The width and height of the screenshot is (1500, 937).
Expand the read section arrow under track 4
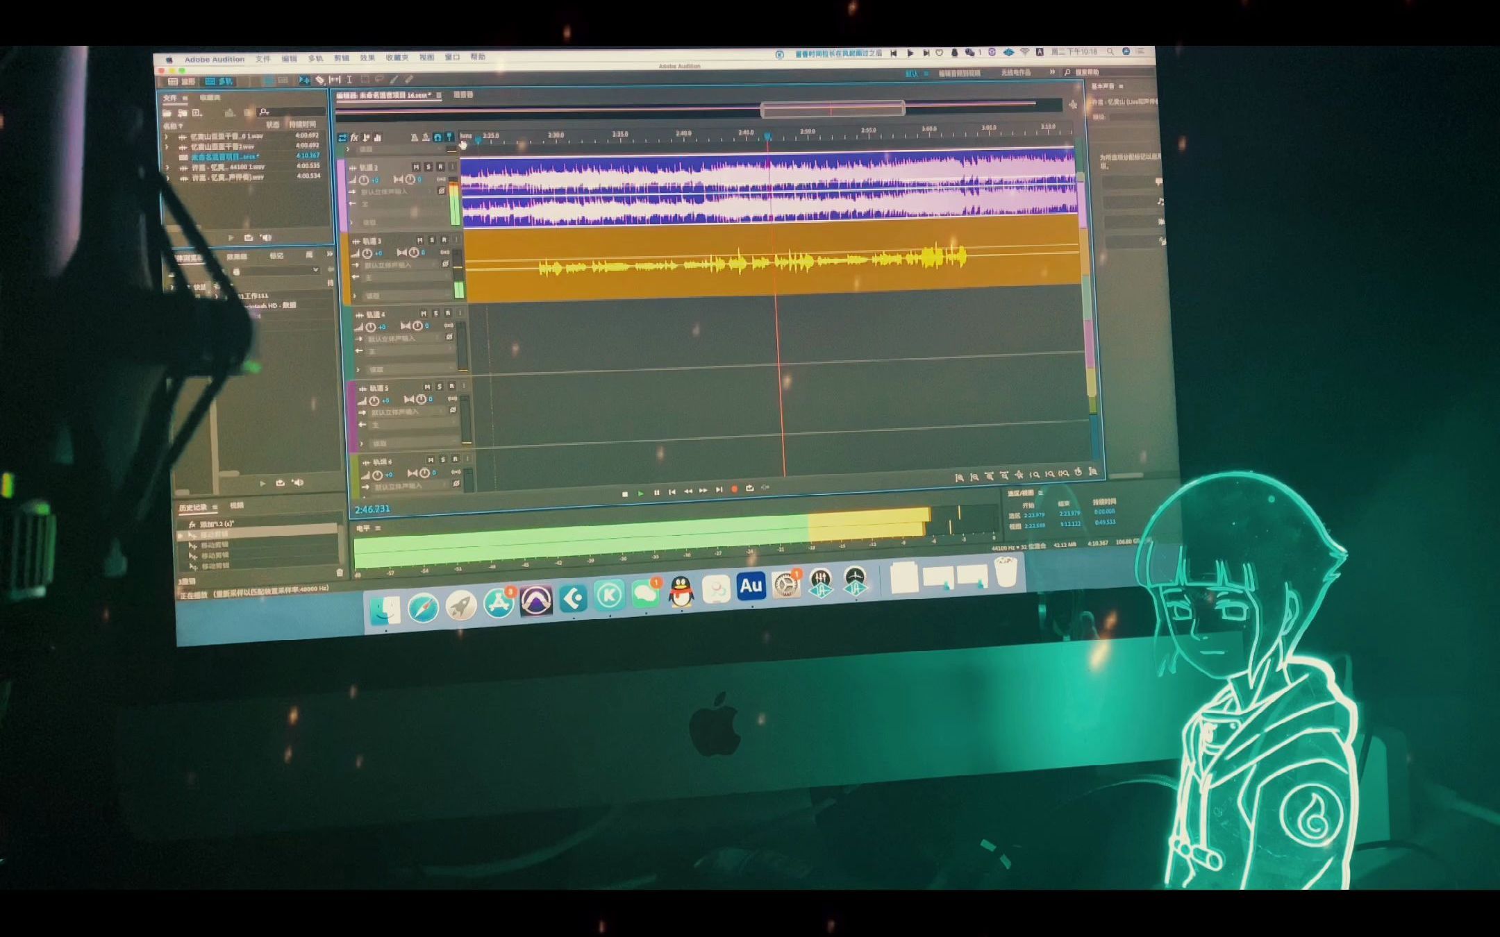click(358, 369)
